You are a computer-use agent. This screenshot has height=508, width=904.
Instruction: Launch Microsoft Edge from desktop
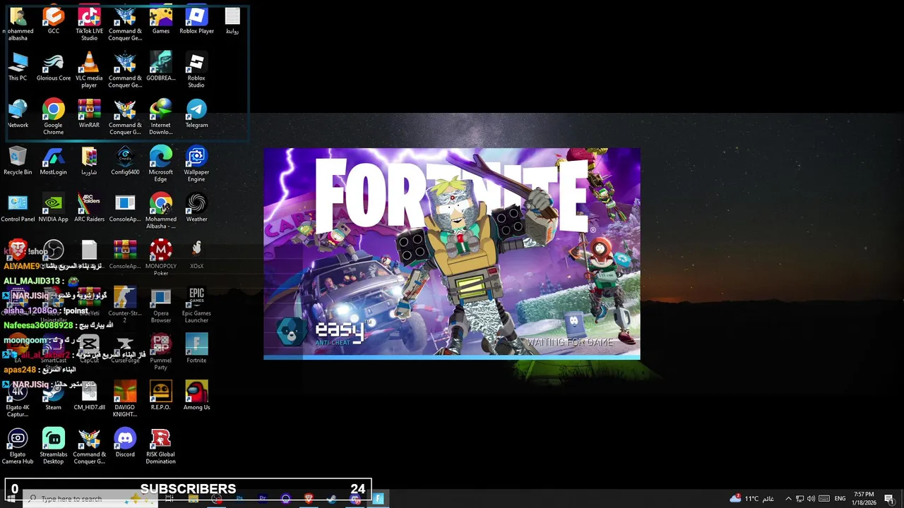(x=161, y=164)
